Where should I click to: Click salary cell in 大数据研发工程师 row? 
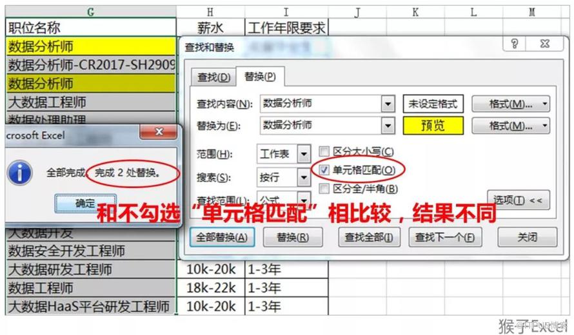[210, 269]
